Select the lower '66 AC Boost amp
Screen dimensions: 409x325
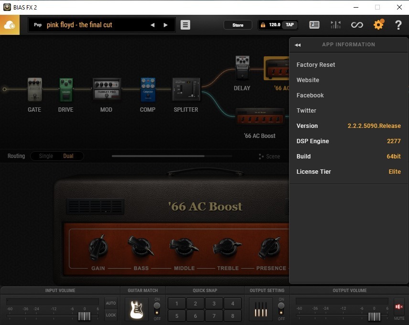click(260, 116)
